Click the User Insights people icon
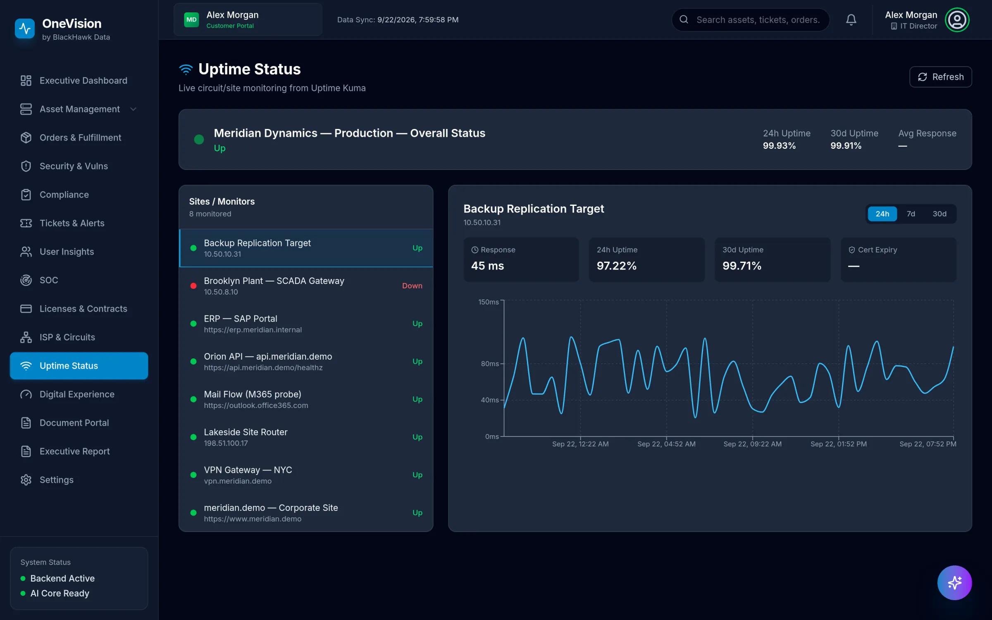Screen dimensions: 992x620 tap(26, 252)
